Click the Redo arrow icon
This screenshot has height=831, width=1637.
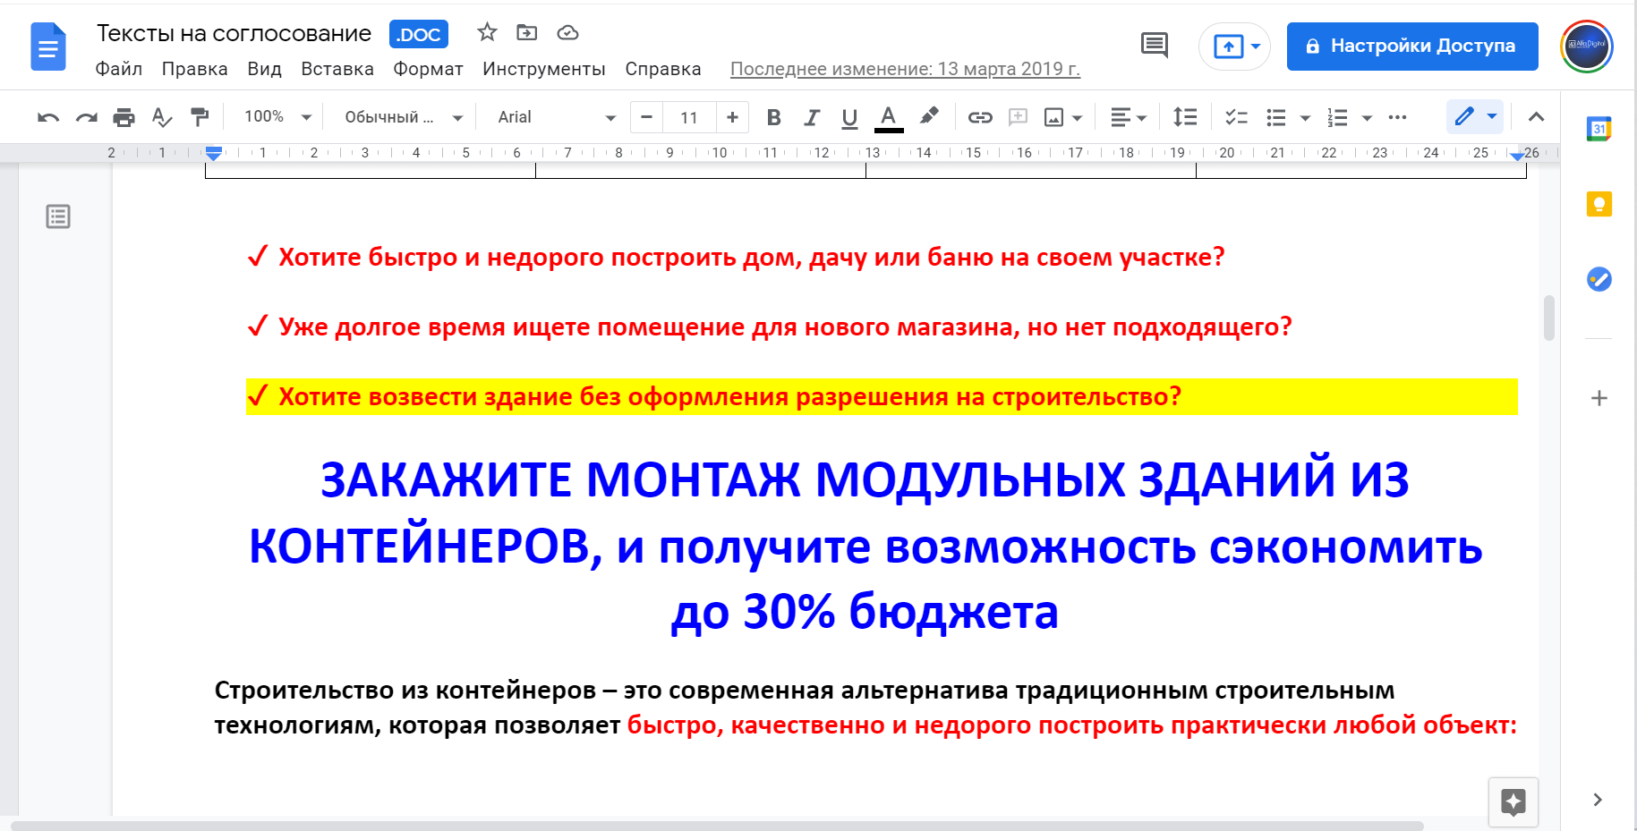click(86, 117)
